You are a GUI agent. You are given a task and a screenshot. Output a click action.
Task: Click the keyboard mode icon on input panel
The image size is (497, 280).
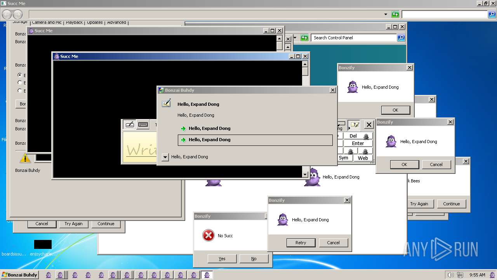[143, 124]
